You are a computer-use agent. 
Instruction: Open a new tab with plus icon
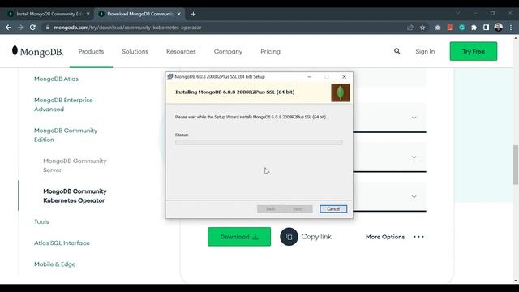tap(193, 14)
